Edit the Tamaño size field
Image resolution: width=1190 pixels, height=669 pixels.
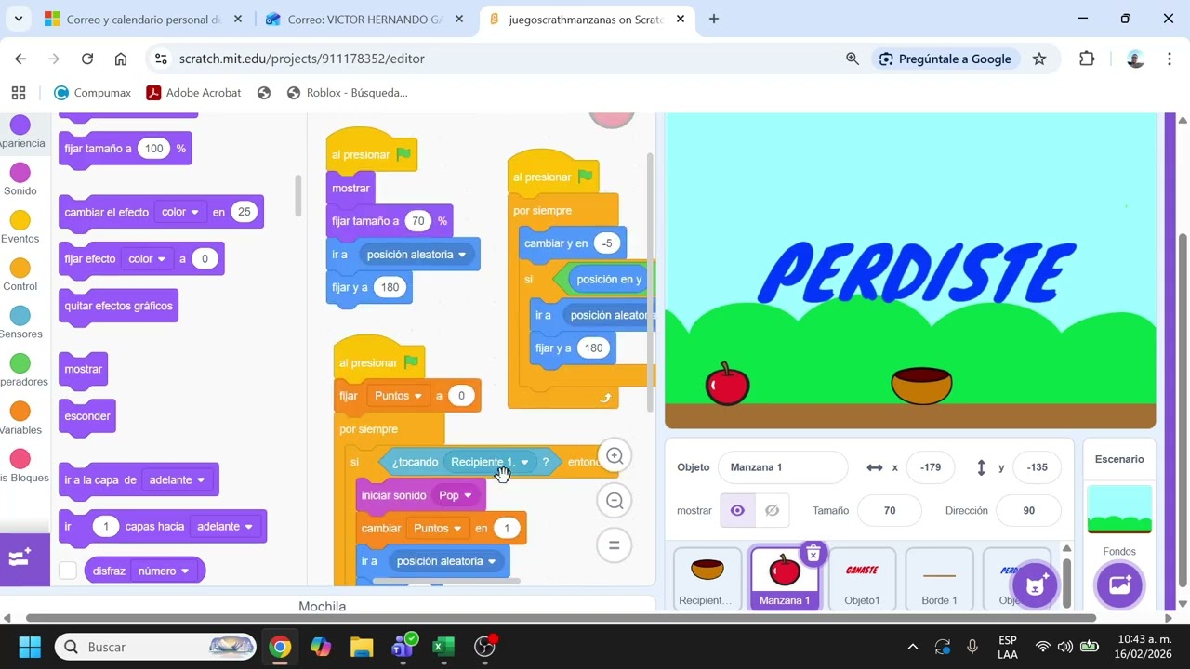tap(890, 510)
